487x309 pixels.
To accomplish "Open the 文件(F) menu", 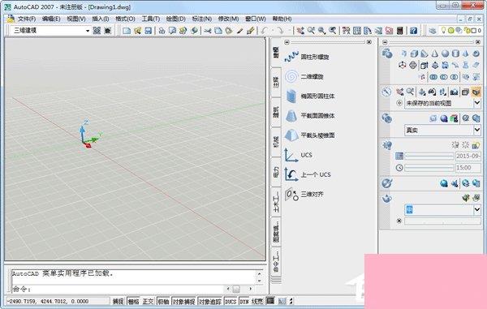I will pyautogui.click(x=27, y=19).
